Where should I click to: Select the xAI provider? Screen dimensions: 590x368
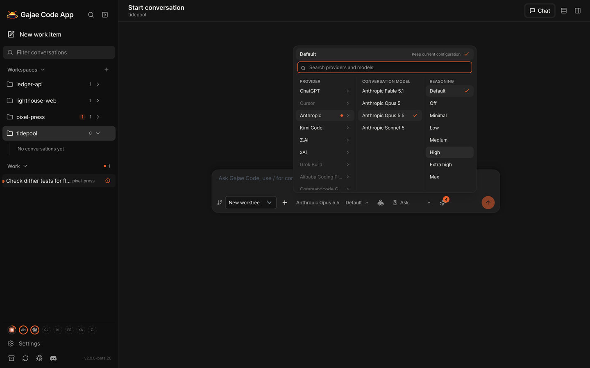pos(324,152)
